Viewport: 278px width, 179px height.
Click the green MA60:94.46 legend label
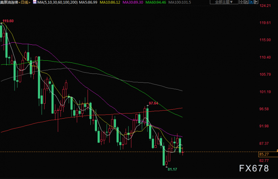coord(156,2)
